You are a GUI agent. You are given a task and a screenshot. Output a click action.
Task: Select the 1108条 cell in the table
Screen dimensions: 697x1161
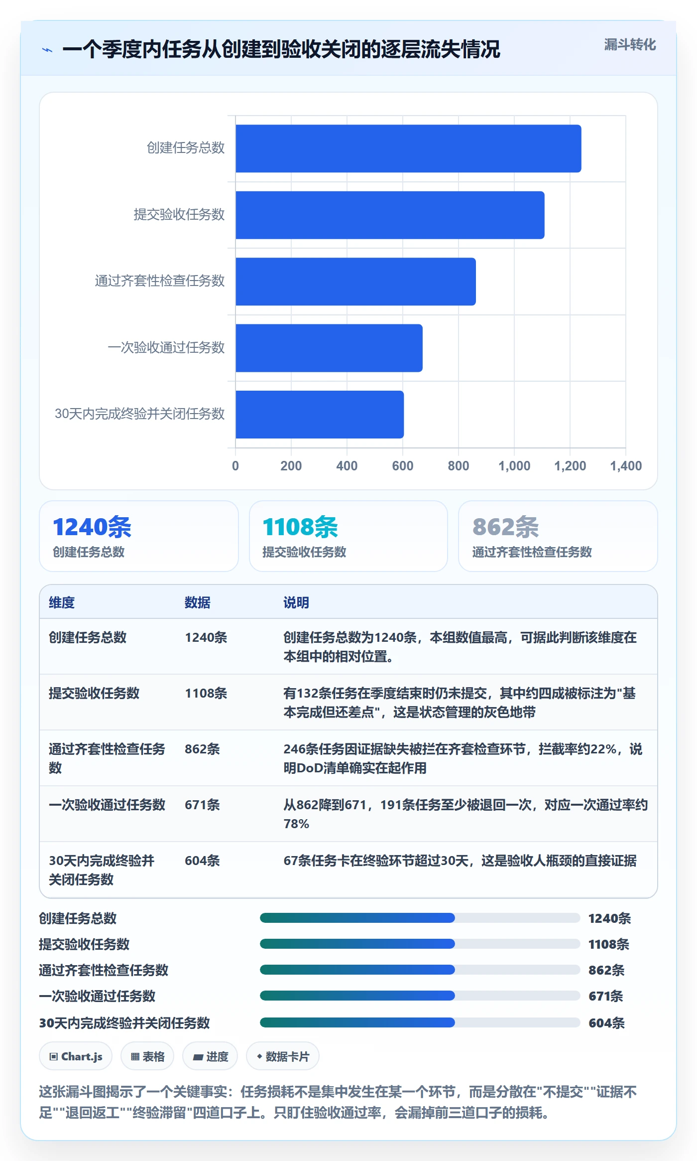(x=206, y=693)
